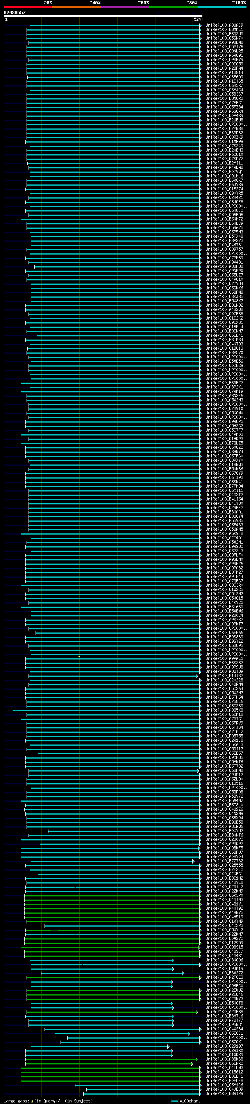
Task: Click hit label UniRef100_A4RBA8
Action: (224, 168)
